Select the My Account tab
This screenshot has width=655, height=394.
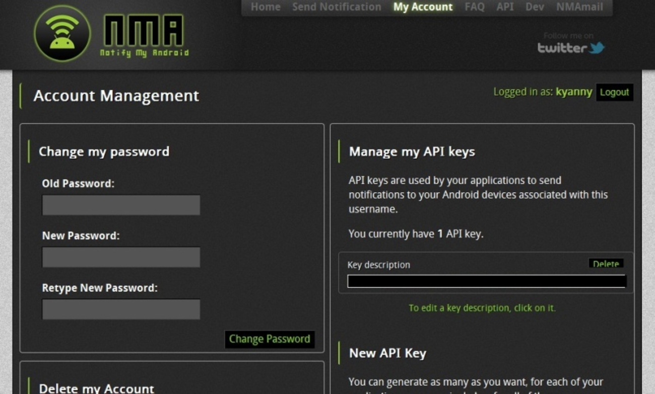click(423, 7)
